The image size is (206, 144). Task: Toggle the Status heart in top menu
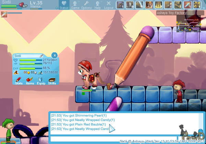[x=64, y=5]
